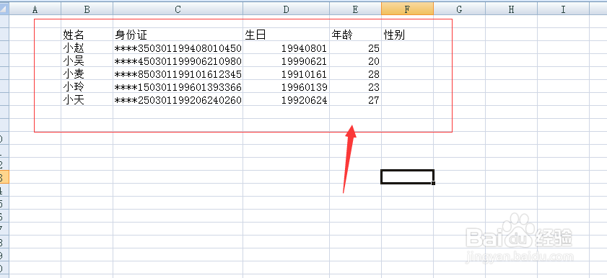Screen dimensions: 607x278
Task: Select column D header
Action: (286, 9)
